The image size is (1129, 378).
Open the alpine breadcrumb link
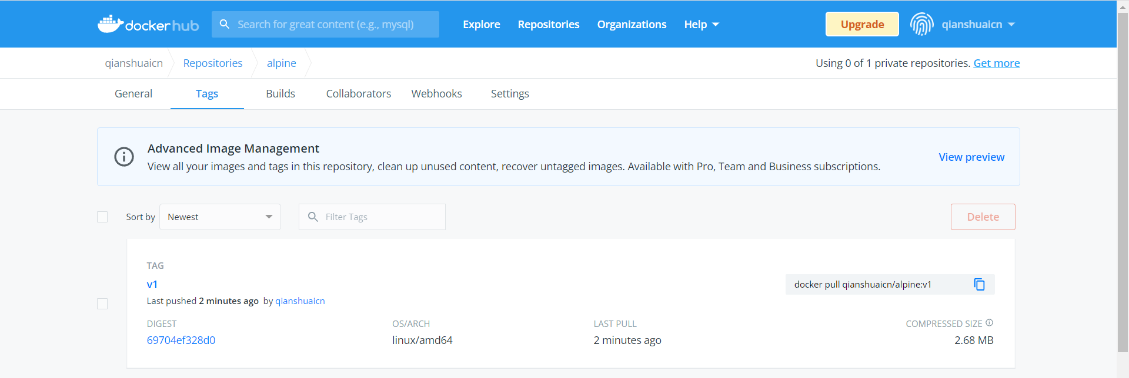click(282, 63)
